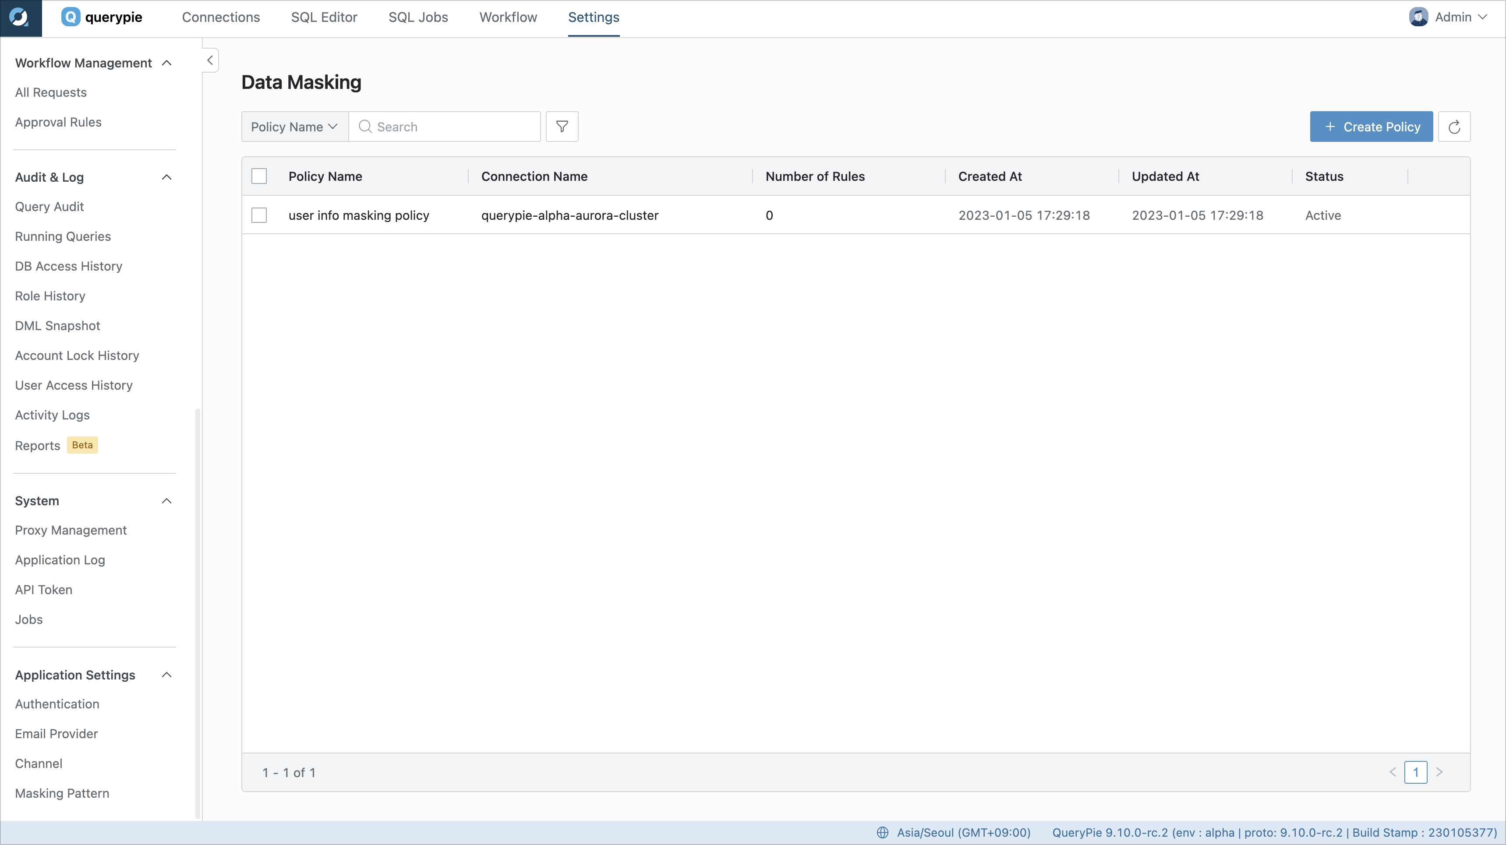Refresh the policy list with reload icon
This screenshot has height=845, width=1506.
pyautogui.click(x=1454, y=126)
